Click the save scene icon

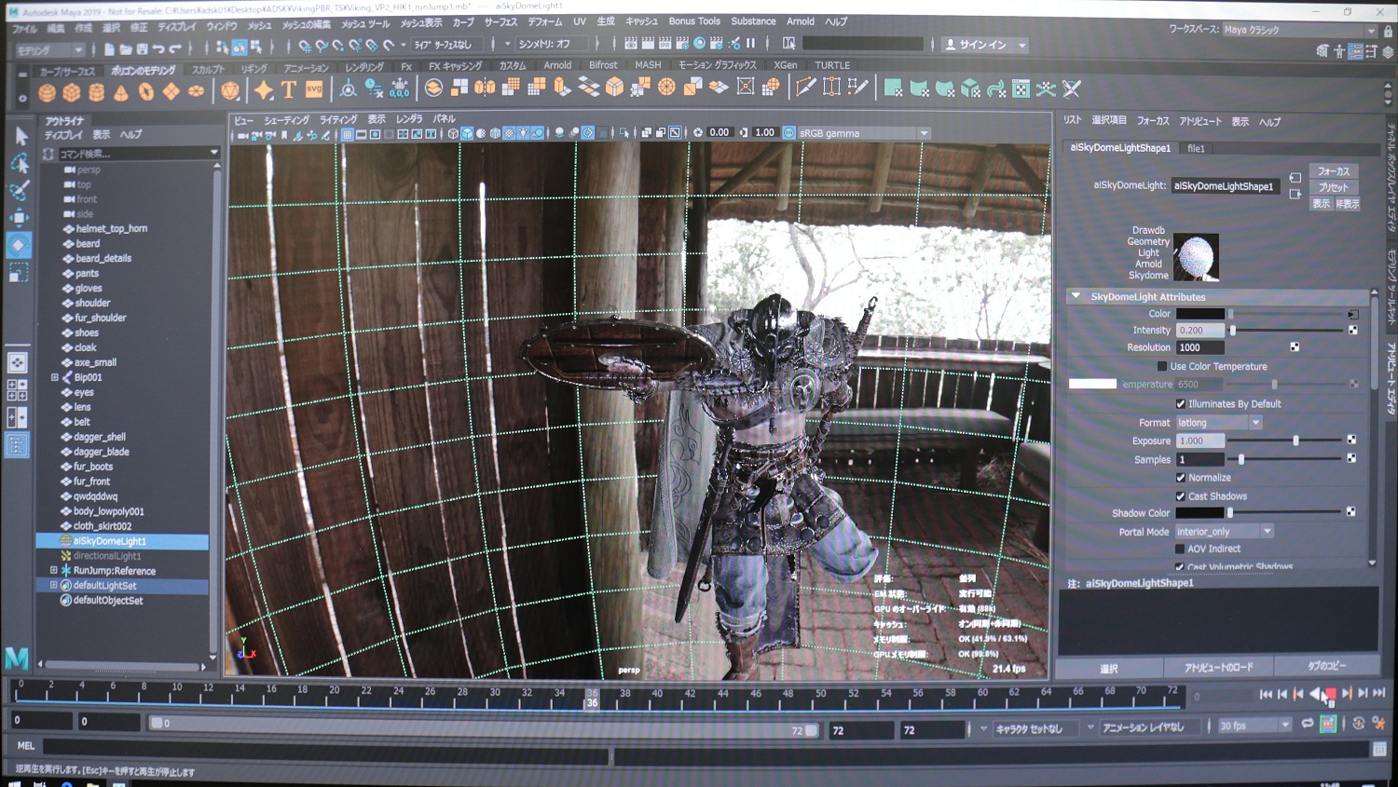pos(142,48)
